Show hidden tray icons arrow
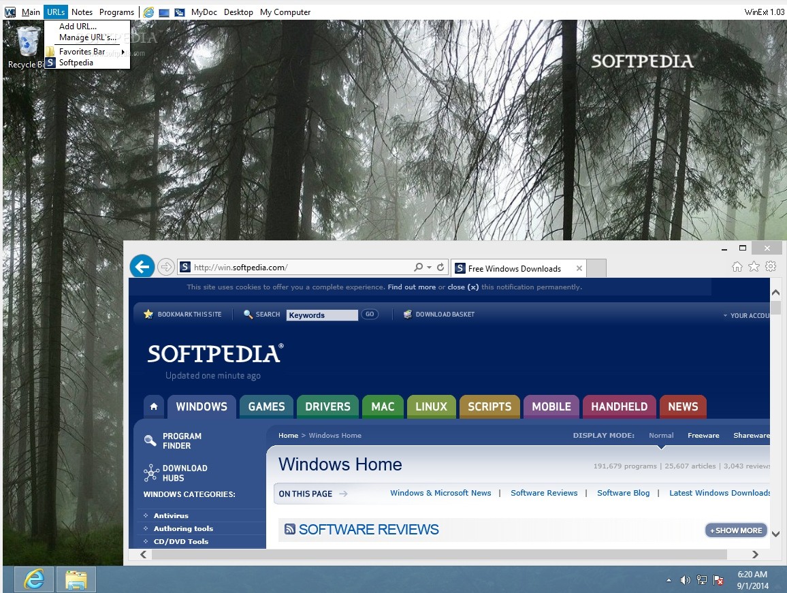Image resolution: width=787 pixels, height=593 pixels. tap(669, 581)
